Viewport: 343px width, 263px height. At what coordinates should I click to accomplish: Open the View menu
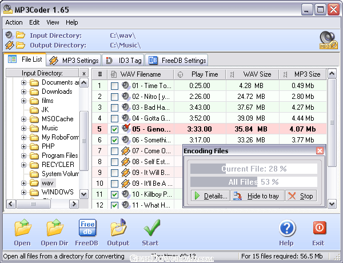coord(53,22)
